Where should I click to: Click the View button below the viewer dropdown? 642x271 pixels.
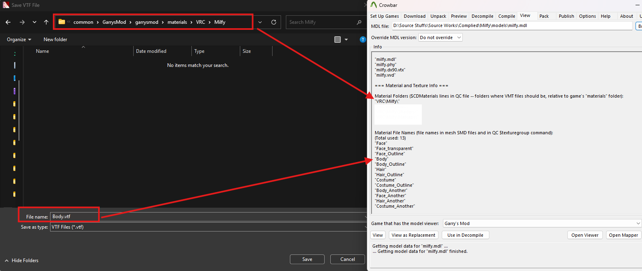378,235
